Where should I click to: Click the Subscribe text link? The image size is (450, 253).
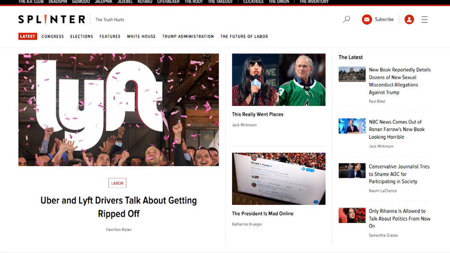[x=384, y=20]
